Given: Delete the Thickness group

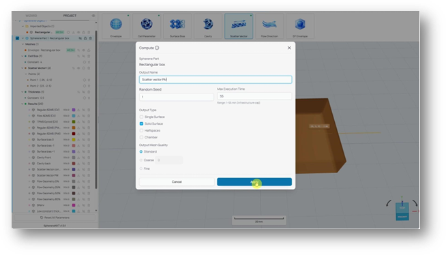Looking at the screenshot, I should [x=89, y=92].
